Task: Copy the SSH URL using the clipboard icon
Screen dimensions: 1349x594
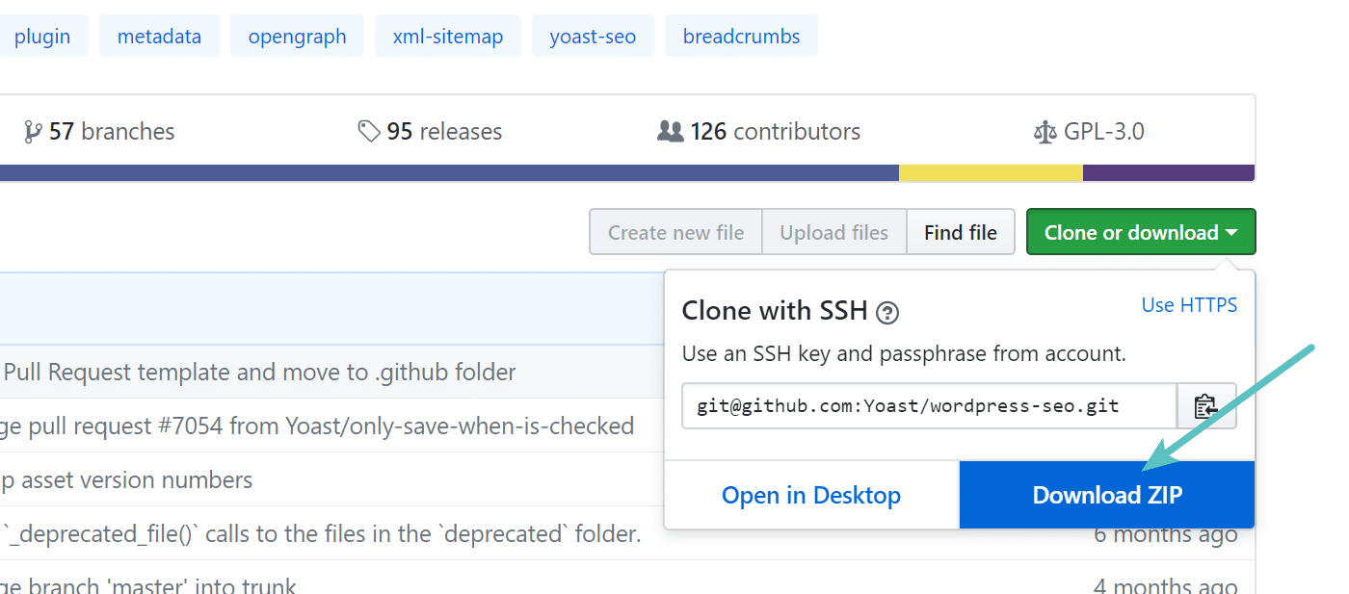Action: pyautogui.click(x=1206, y=405)
